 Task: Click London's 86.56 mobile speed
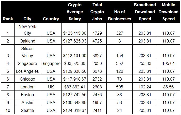(x=168, y=87)
